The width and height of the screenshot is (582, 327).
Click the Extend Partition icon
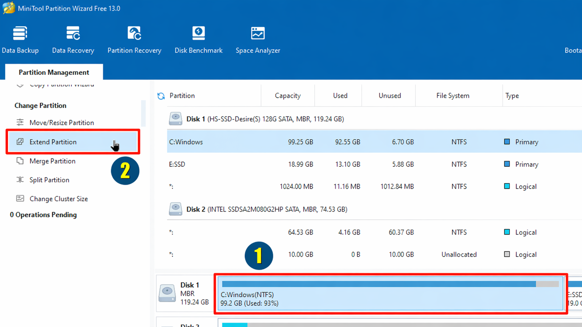20,142
